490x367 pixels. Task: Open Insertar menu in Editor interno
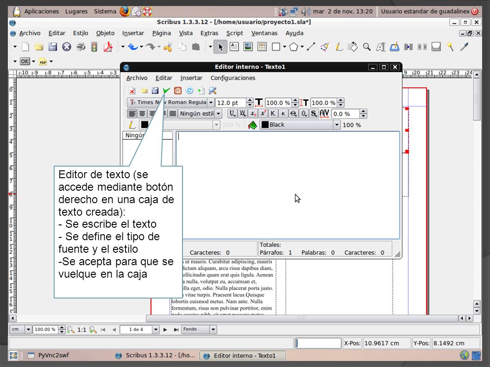191,78
